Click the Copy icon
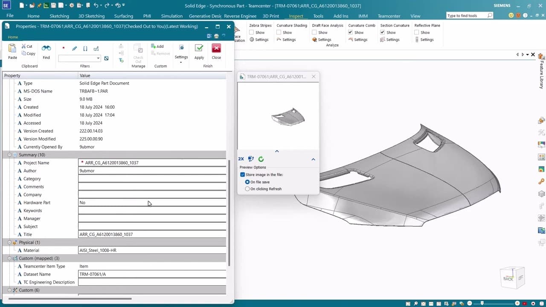 pyautogui.click(x=24, y=53)
